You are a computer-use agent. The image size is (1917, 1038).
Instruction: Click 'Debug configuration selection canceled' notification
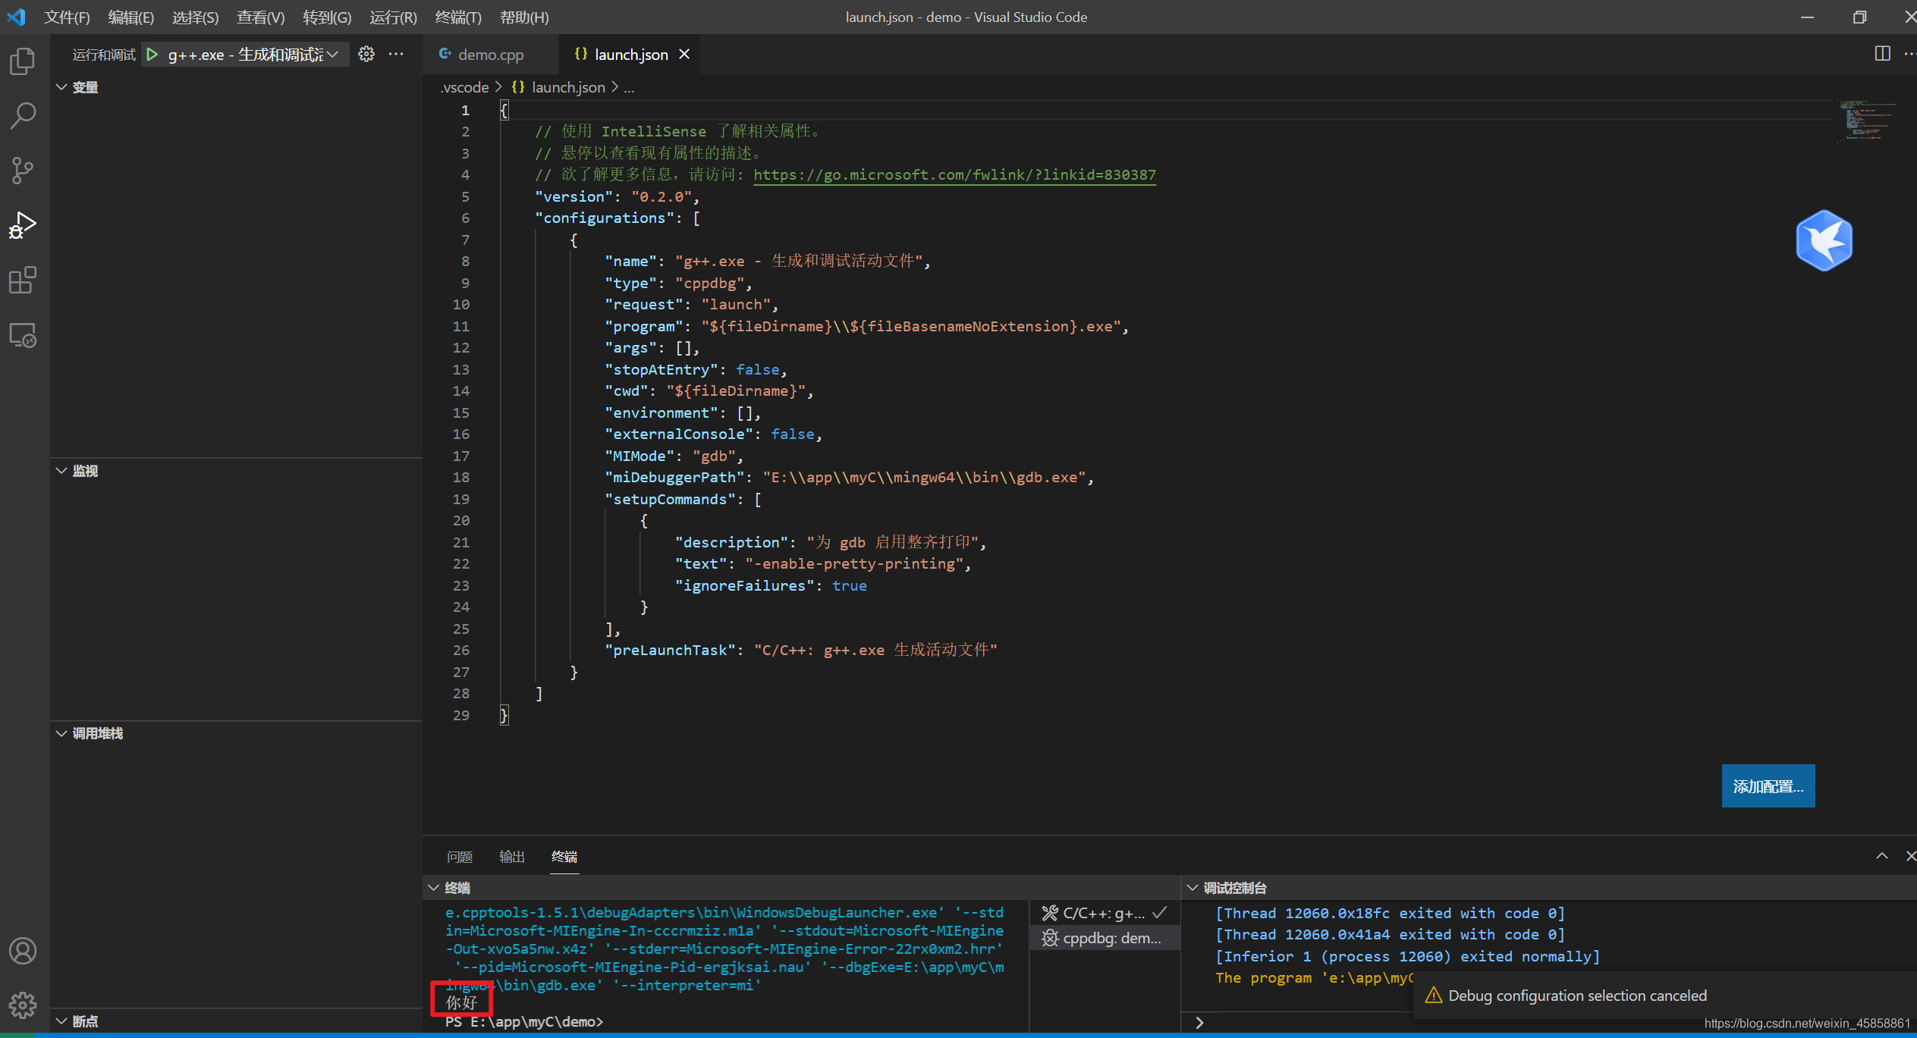(x=1577, y=995)
